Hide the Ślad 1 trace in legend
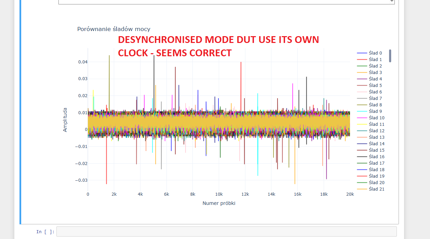This screenshot has width=430, height=239. point(375,60)
